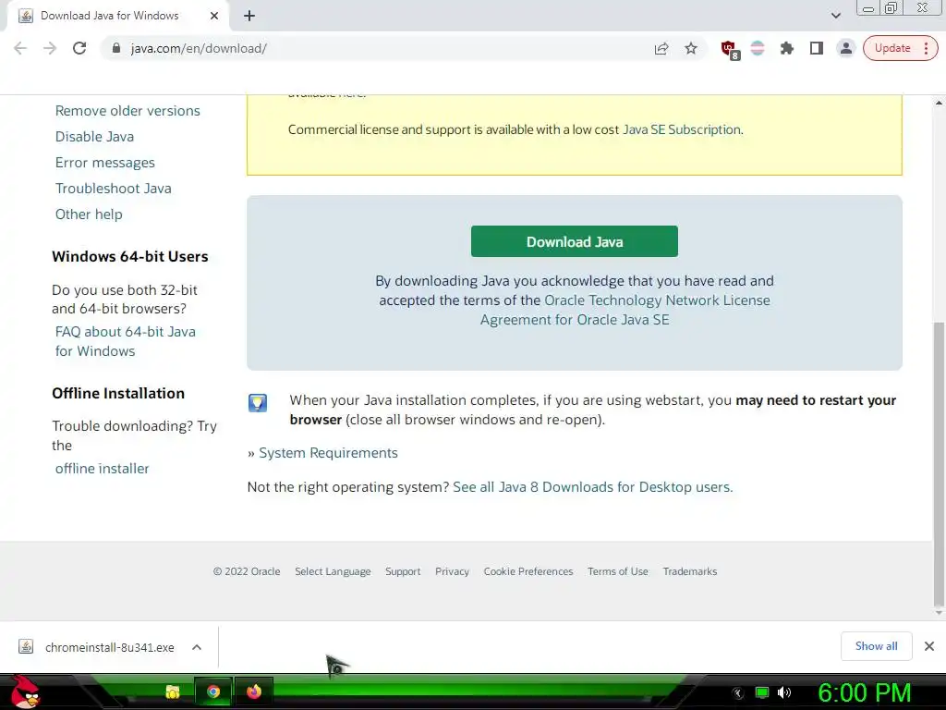Viewport: 946px width, 710px height.
Task: Bookmark this page with the star icon
Action: click(691, 48)
